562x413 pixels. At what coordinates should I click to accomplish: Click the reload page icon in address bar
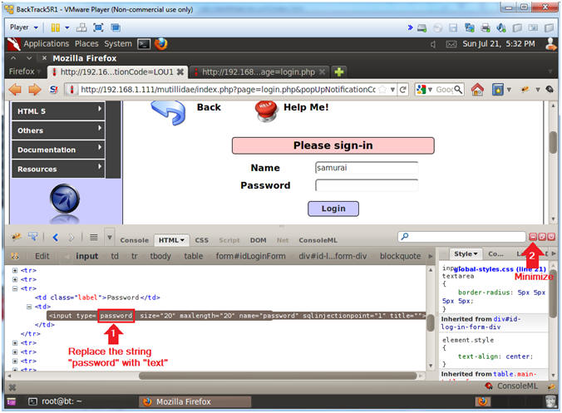[403, 90]
